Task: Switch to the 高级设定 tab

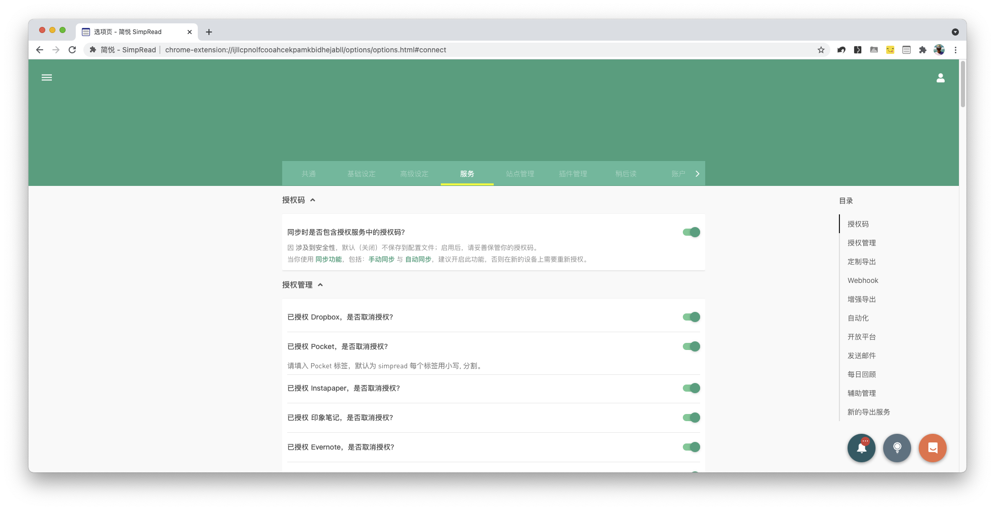Action: pos(414,174)
